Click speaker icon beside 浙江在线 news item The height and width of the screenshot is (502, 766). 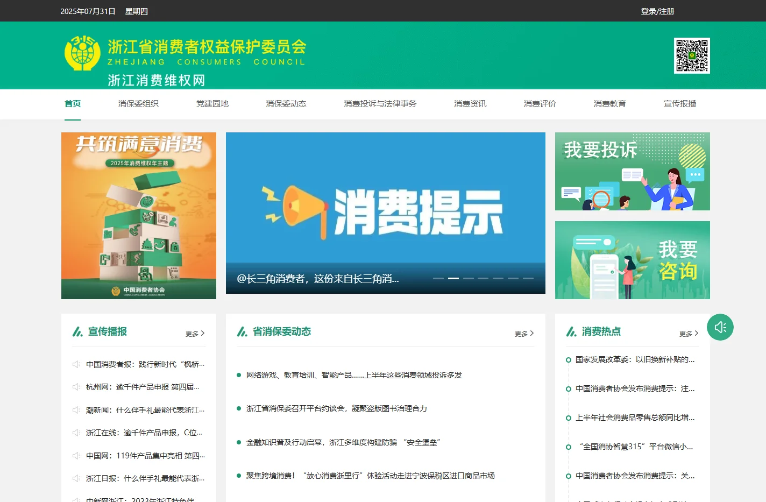pyautogui.click(x=76, y=433)
